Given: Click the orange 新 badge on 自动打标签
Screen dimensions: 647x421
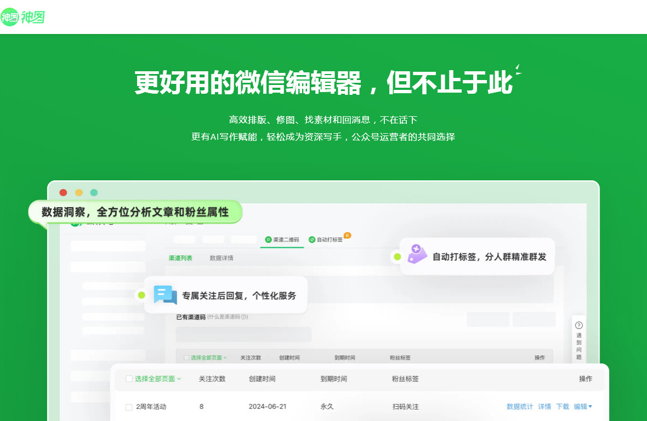Looking at the screenshot, I should 348,235.
